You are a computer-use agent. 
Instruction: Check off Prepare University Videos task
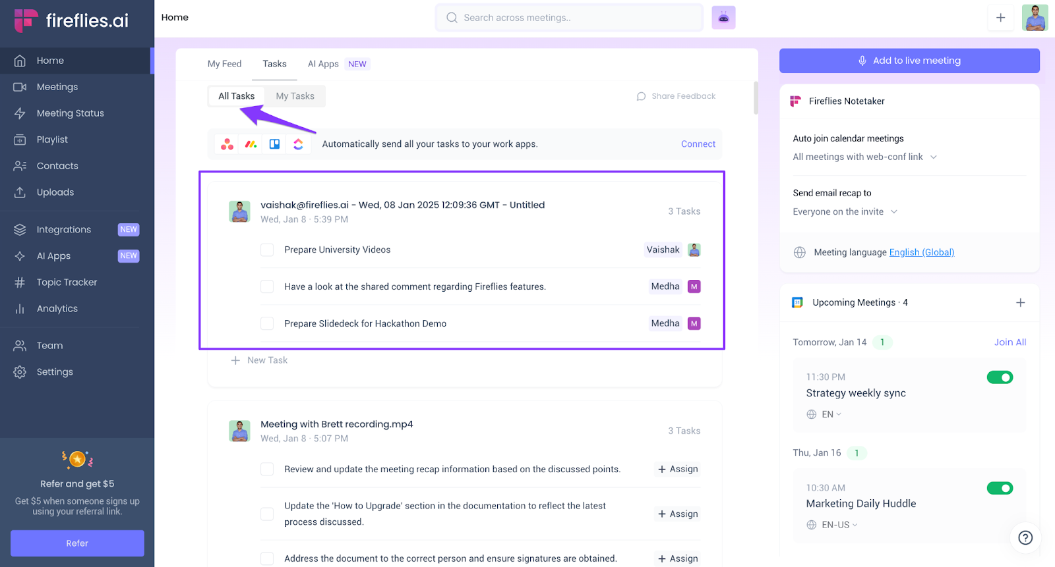(x=267, y=250)
